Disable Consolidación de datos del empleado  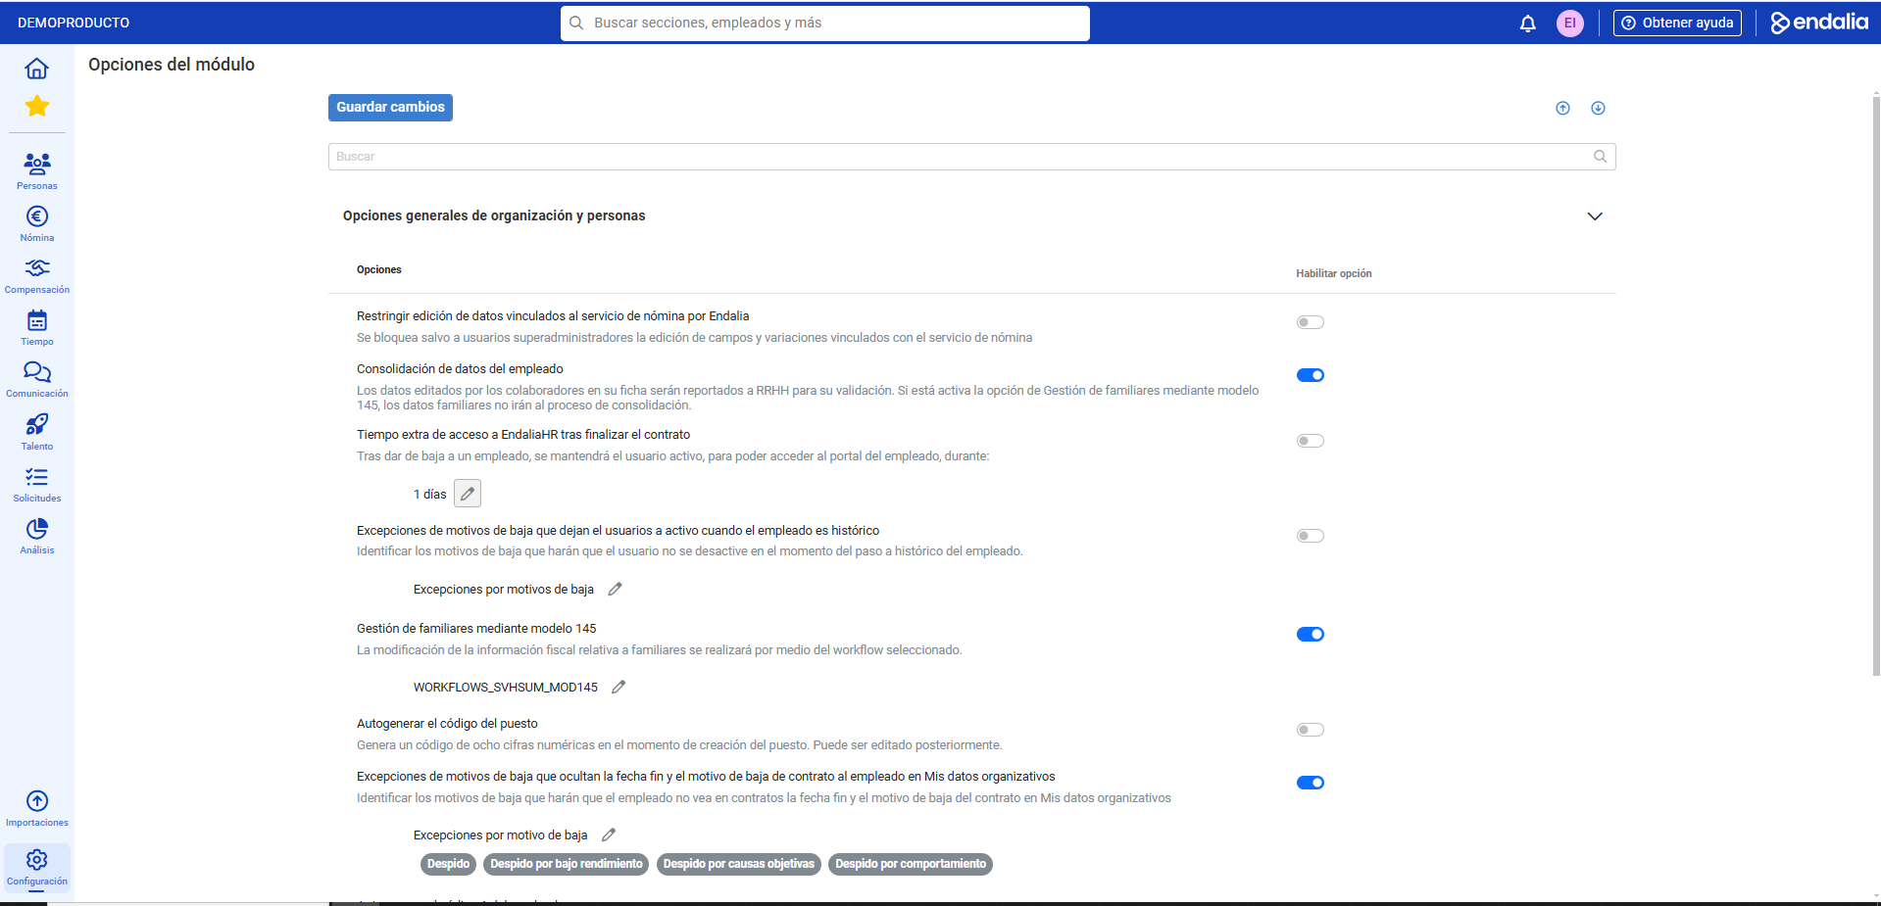[1310, 375]
